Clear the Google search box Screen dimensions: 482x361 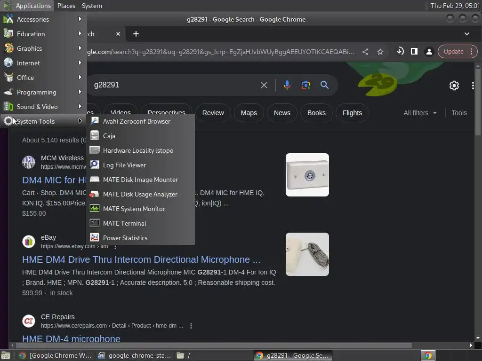[x=264, y=85]
